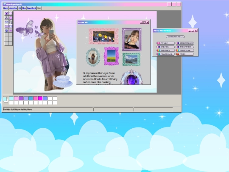The image size is (229, 172).
Task: Open the pink-framed lights photo
Action: pos(103,36)
